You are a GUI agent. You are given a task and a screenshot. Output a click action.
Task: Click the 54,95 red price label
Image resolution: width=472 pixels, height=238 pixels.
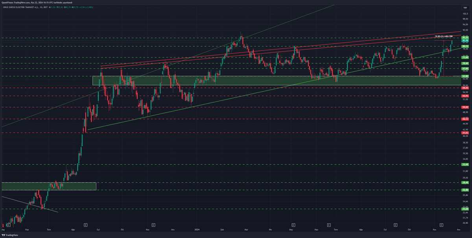(x=465, y=96)
